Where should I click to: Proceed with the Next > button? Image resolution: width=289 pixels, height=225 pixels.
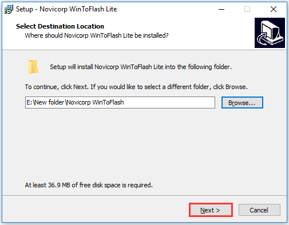(211, 210)
